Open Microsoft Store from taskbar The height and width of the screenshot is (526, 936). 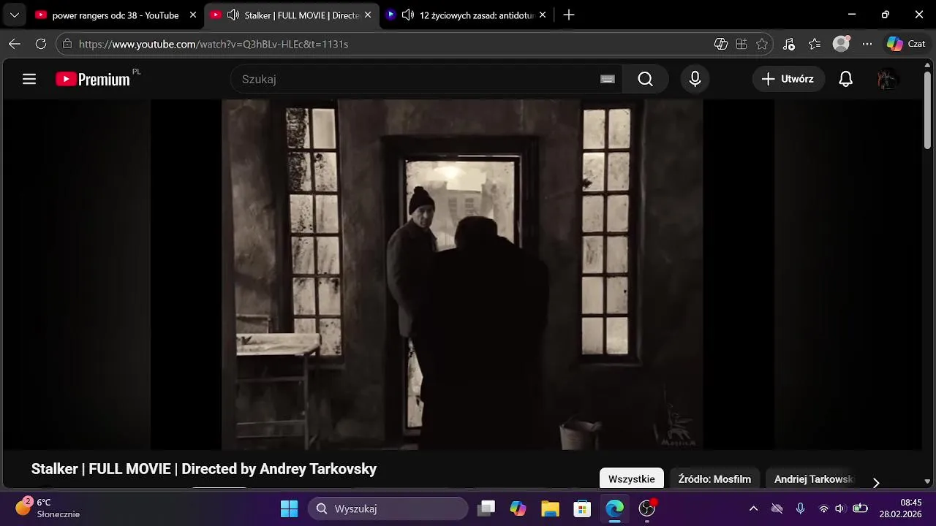[x=582, y=508]
